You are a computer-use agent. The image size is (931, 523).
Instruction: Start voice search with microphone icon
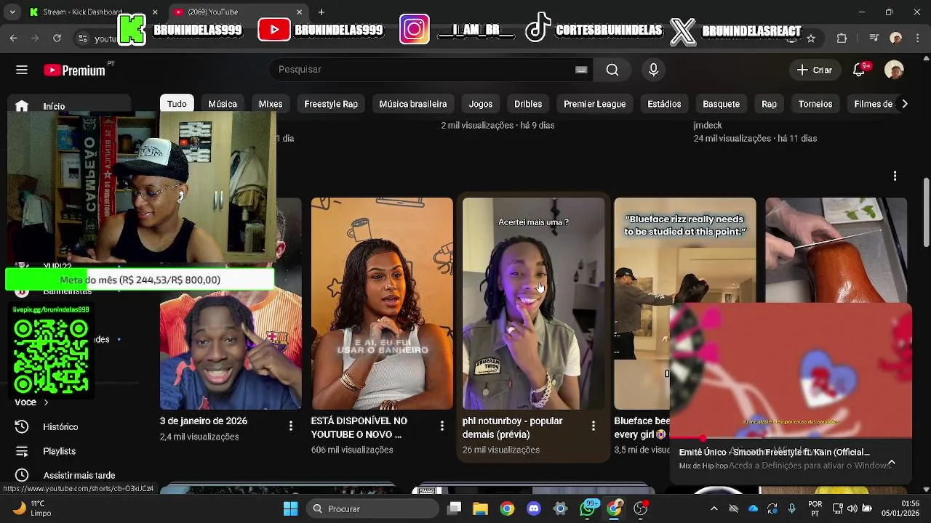tap(653, 70)
